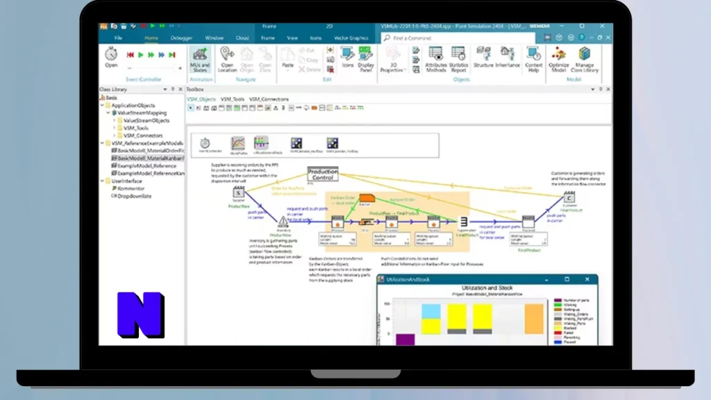
Task: Click the EventController object on canvas
Action: (205, 143)
